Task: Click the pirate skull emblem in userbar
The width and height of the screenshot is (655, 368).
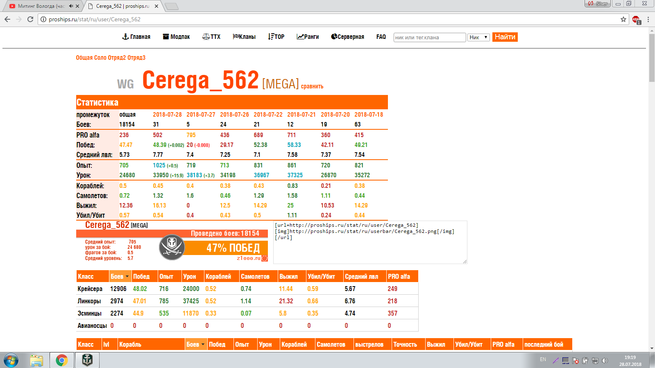Action: (172, 247)
